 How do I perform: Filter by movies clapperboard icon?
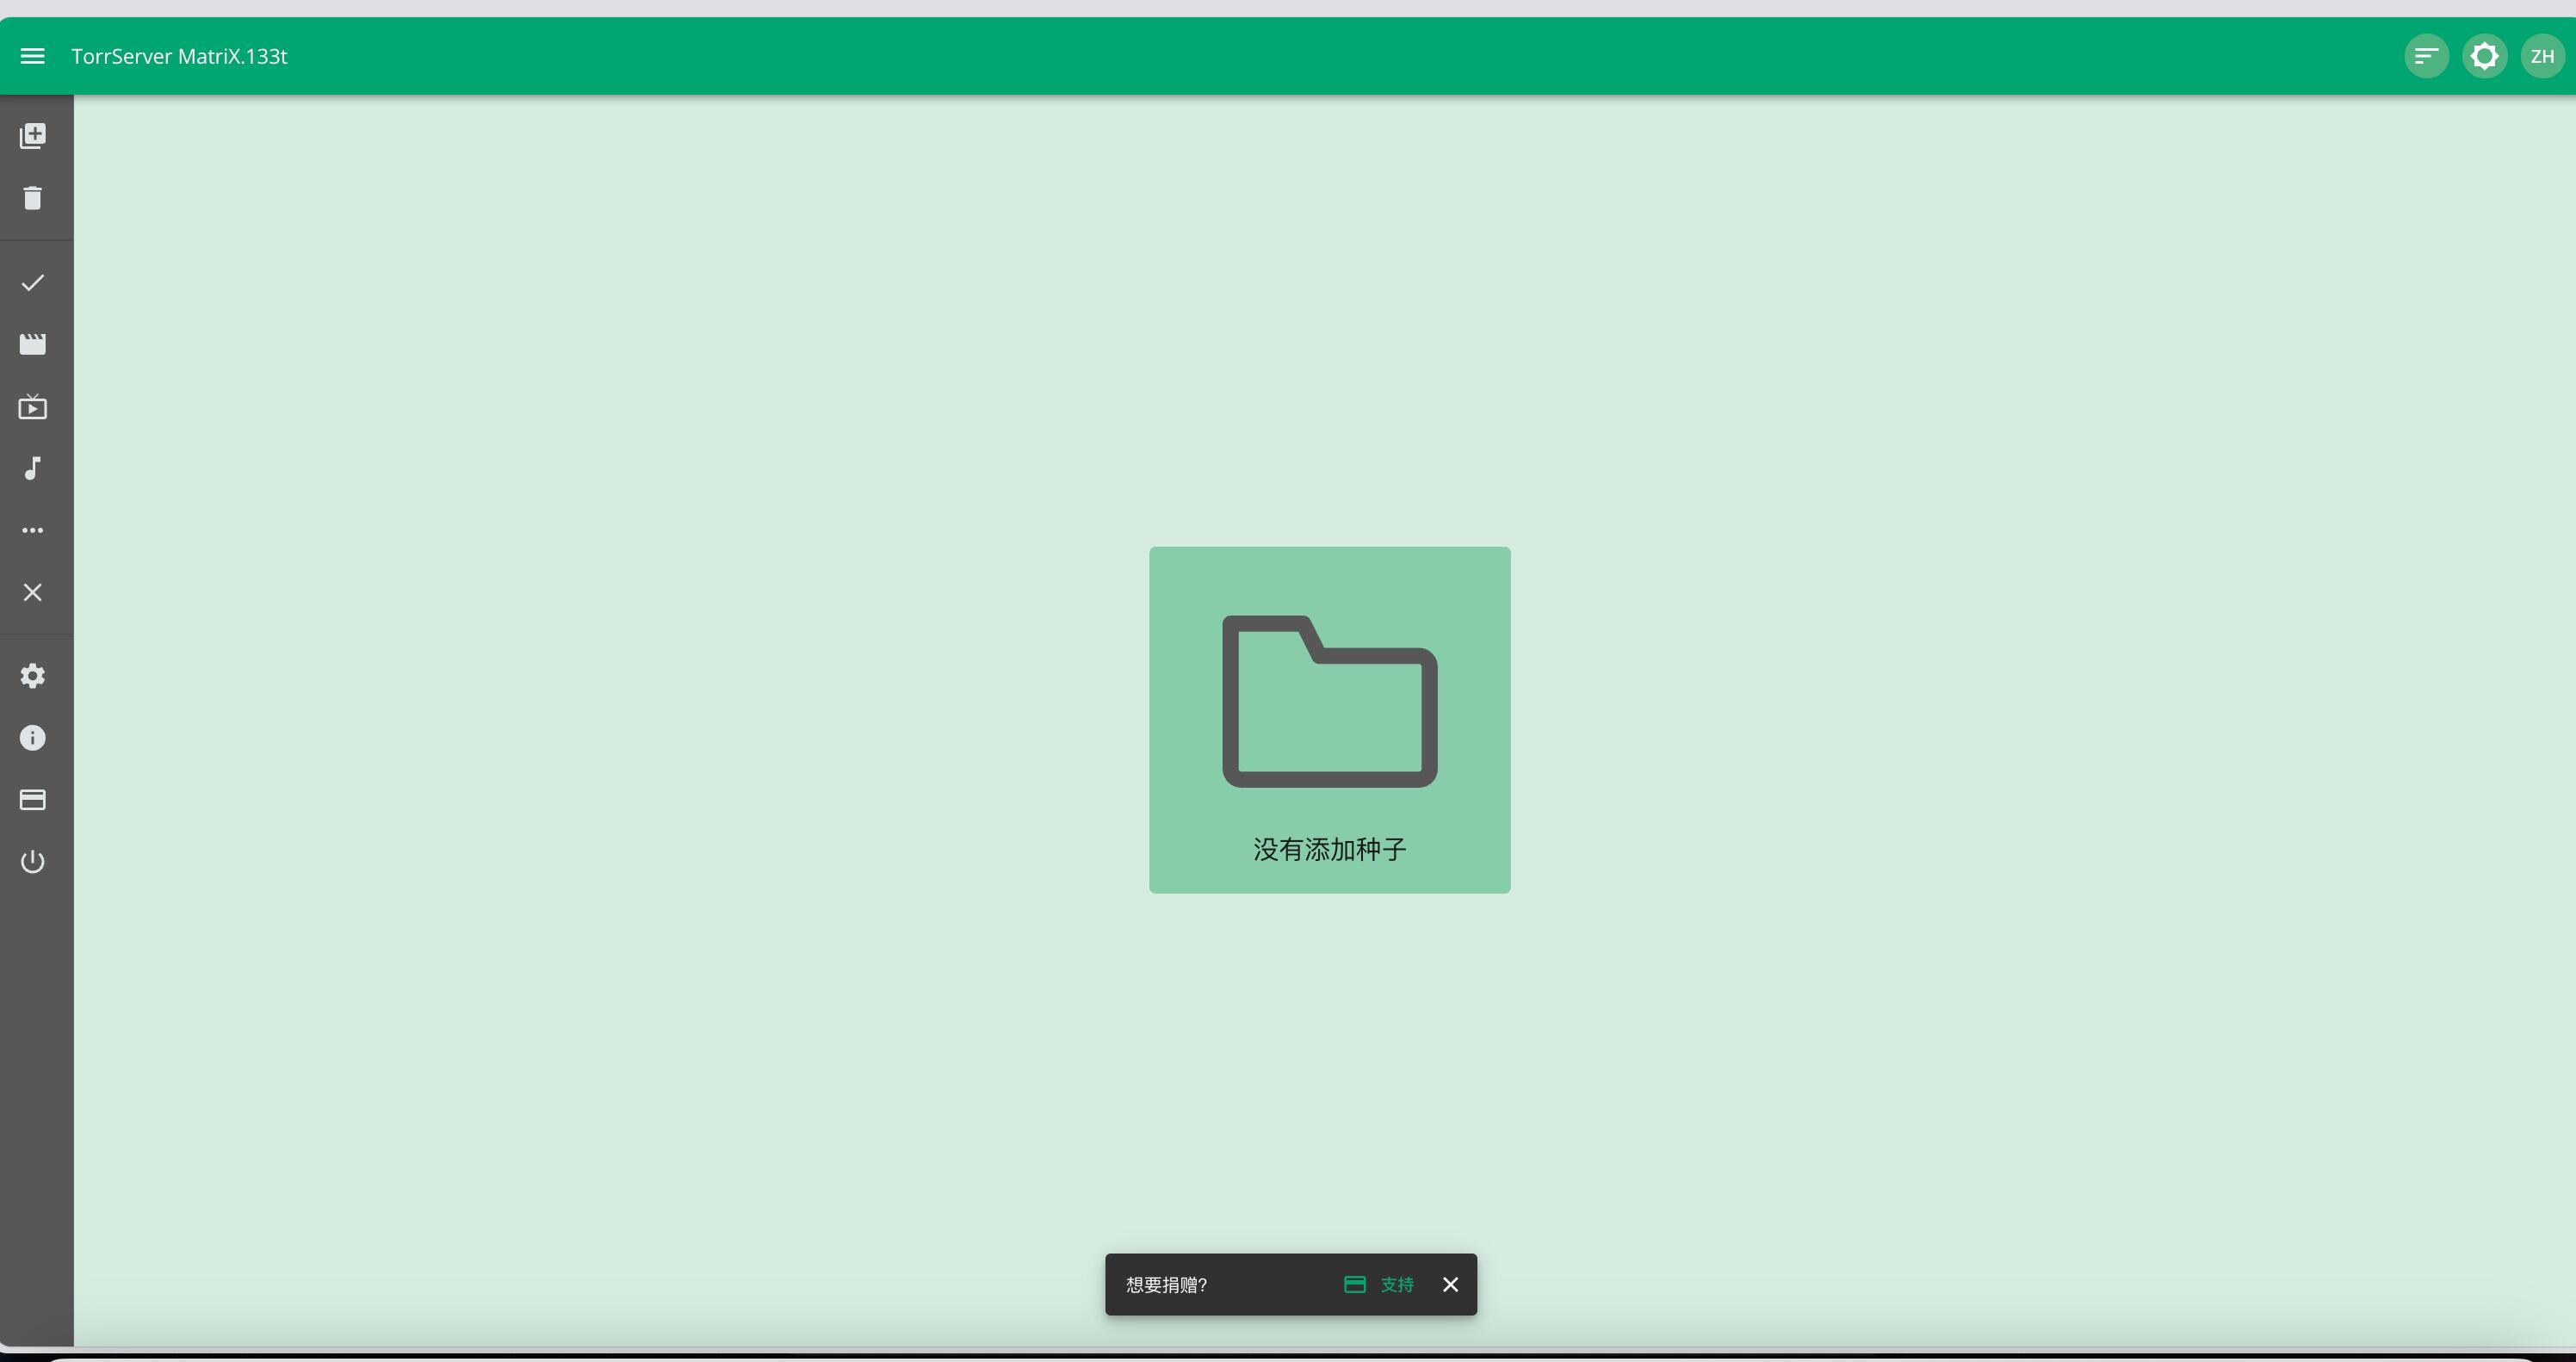pyautogui.click(x=32, y=344)
